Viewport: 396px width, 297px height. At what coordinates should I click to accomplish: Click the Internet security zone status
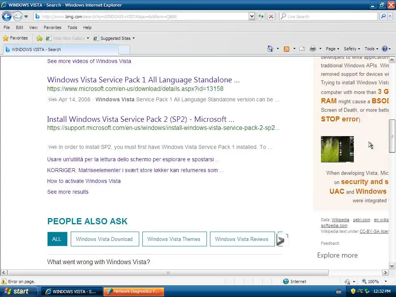coord(294,282)
